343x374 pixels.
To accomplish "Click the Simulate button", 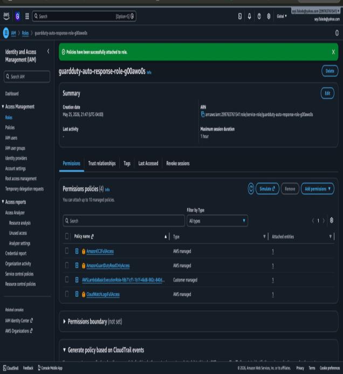I will (267, 189).
